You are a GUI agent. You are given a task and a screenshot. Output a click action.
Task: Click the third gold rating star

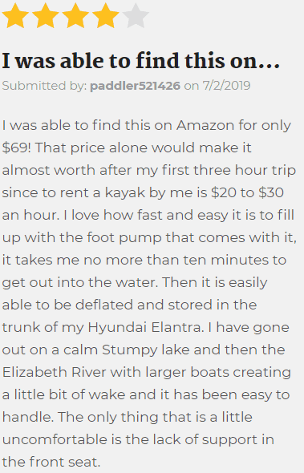(x=75, y=16)
